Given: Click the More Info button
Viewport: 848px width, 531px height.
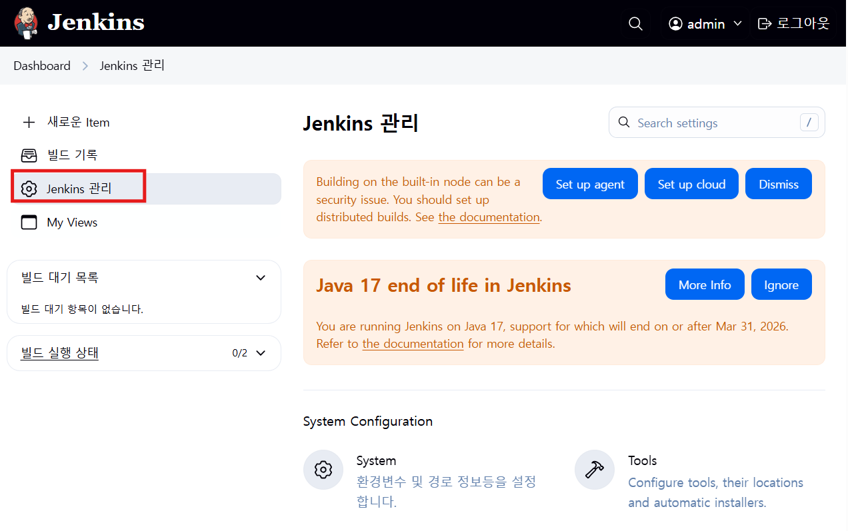Looking at the screenshot, I should pos(705,284).
